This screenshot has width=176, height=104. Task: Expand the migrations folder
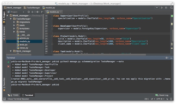14,22
